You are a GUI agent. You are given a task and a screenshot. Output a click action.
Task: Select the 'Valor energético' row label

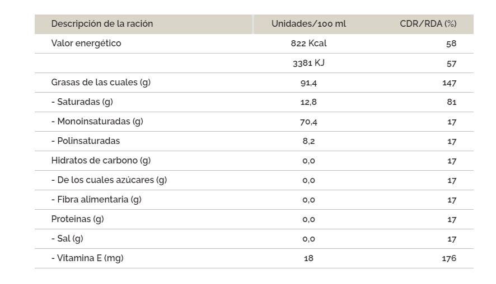tap(86, 44)
